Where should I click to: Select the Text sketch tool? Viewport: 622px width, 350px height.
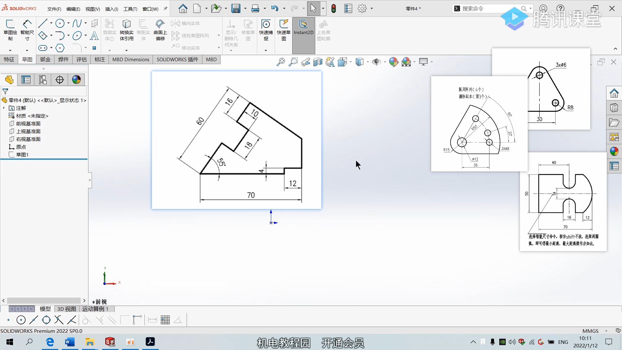[x=94, y=36]
